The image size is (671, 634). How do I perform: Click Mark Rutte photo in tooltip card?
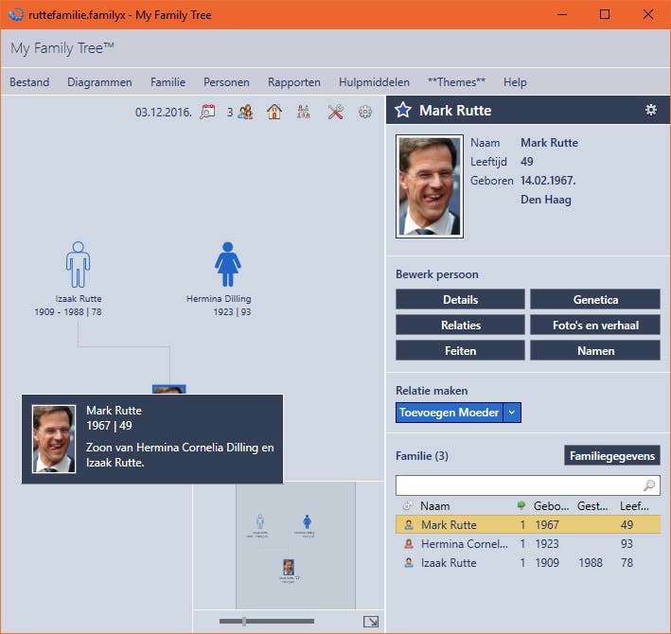click(x=54, y=439)
